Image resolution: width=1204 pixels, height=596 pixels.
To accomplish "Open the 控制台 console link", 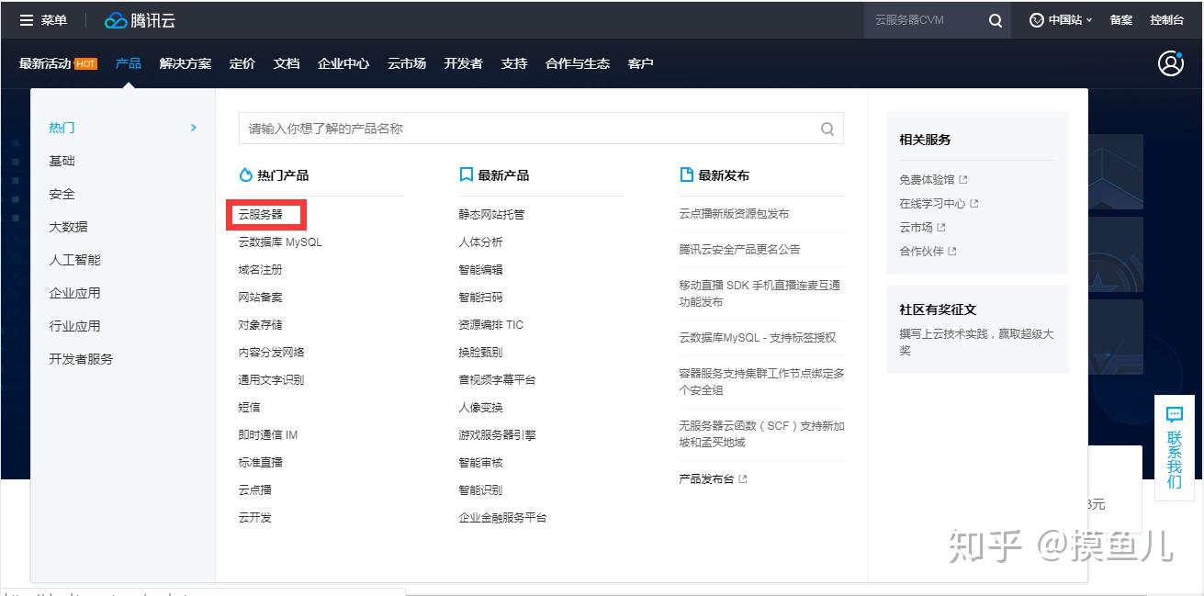I will pyautogui.click(x=1167, y=20).
